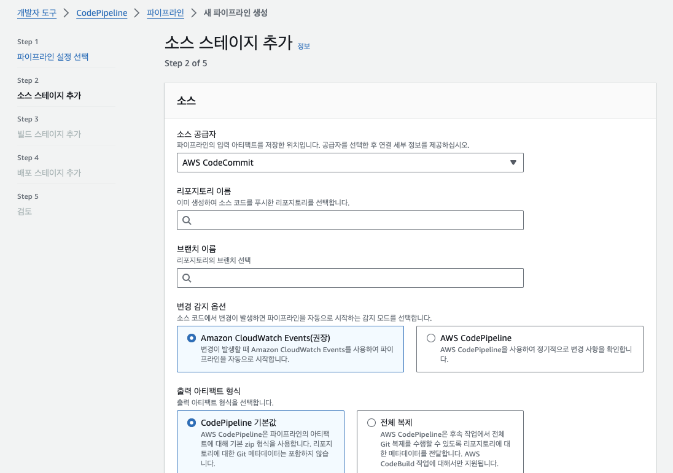This screenshot has width=673, height=473.
Task: Choose 전체 복제 artifact format
Action: tap(372, 423)
